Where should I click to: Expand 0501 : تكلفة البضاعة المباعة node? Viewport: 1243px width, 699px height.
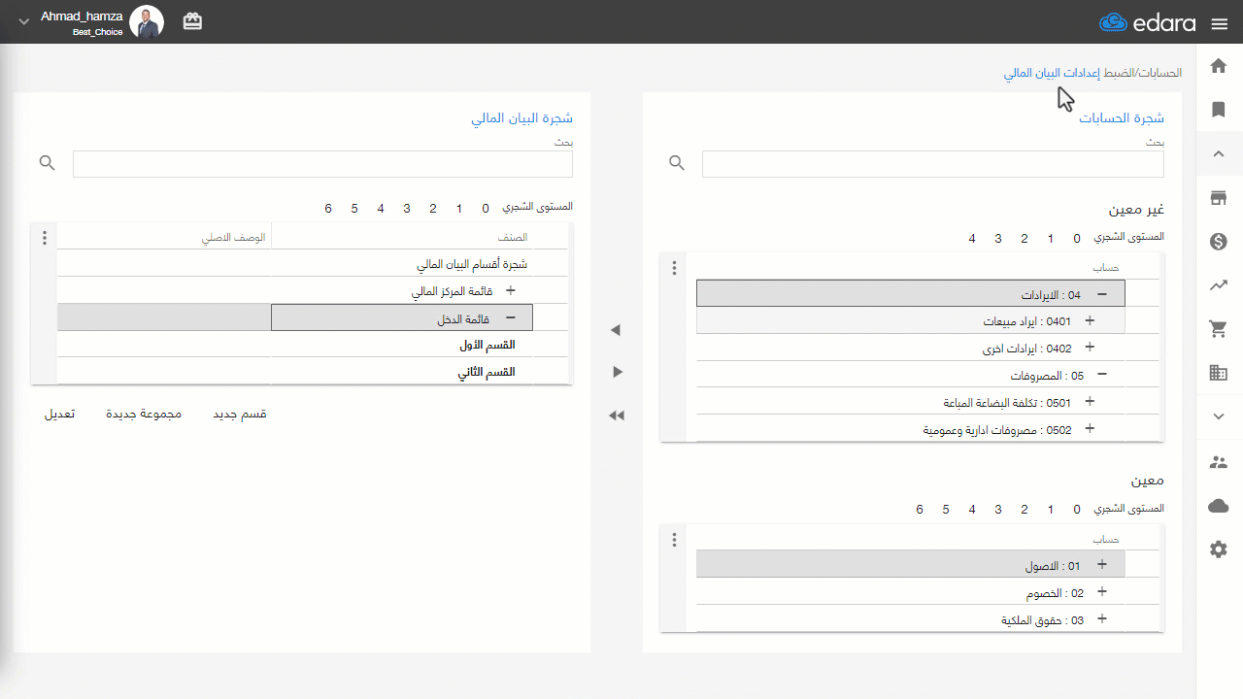pyautogui.click(x=1089, y=402)
